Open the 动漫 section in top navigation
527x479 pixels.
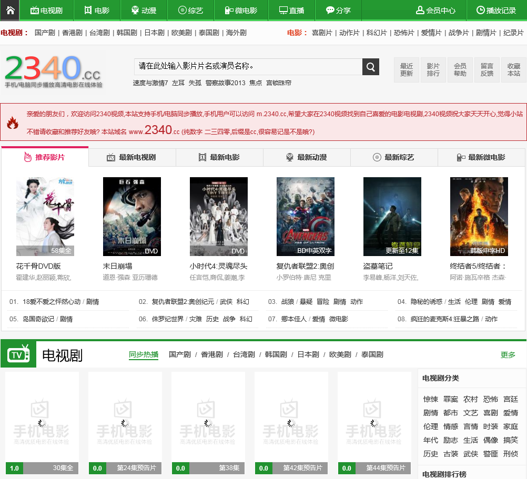(144, 11)
